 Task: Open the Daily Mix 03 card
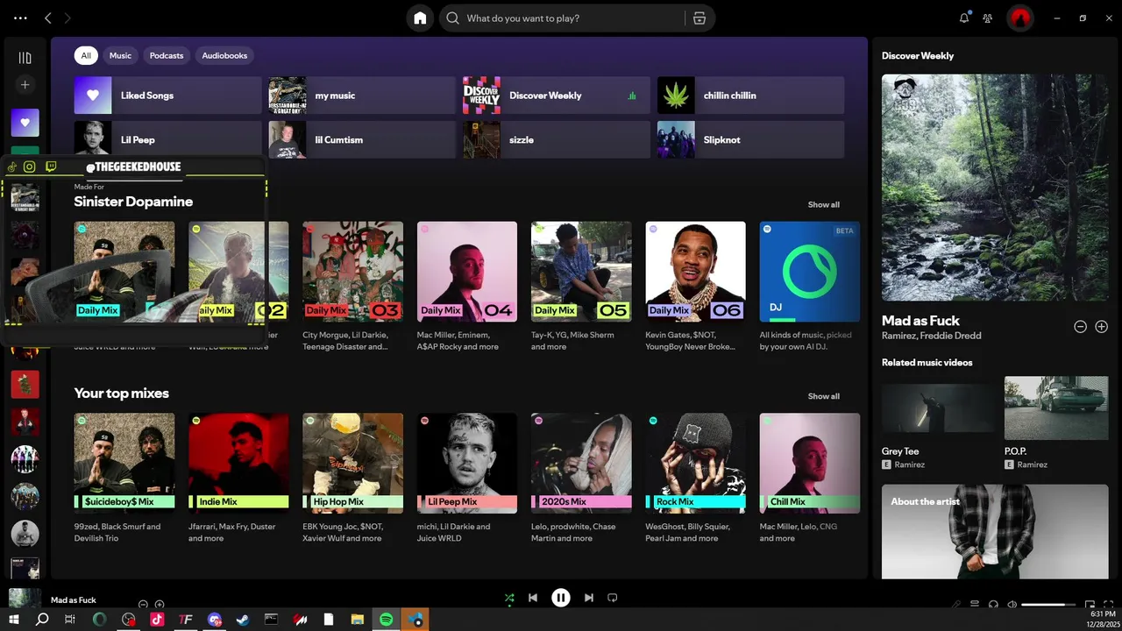352,287
